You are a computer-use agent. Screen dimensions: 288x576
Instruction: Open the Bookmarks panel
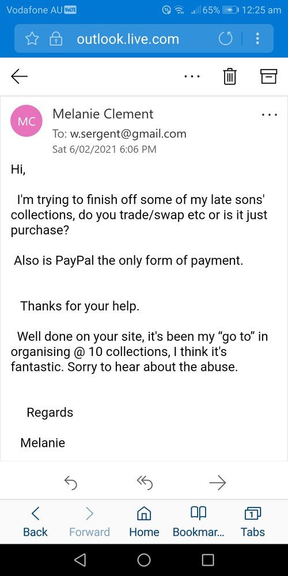pyautogui.click(x=198, y=522)
